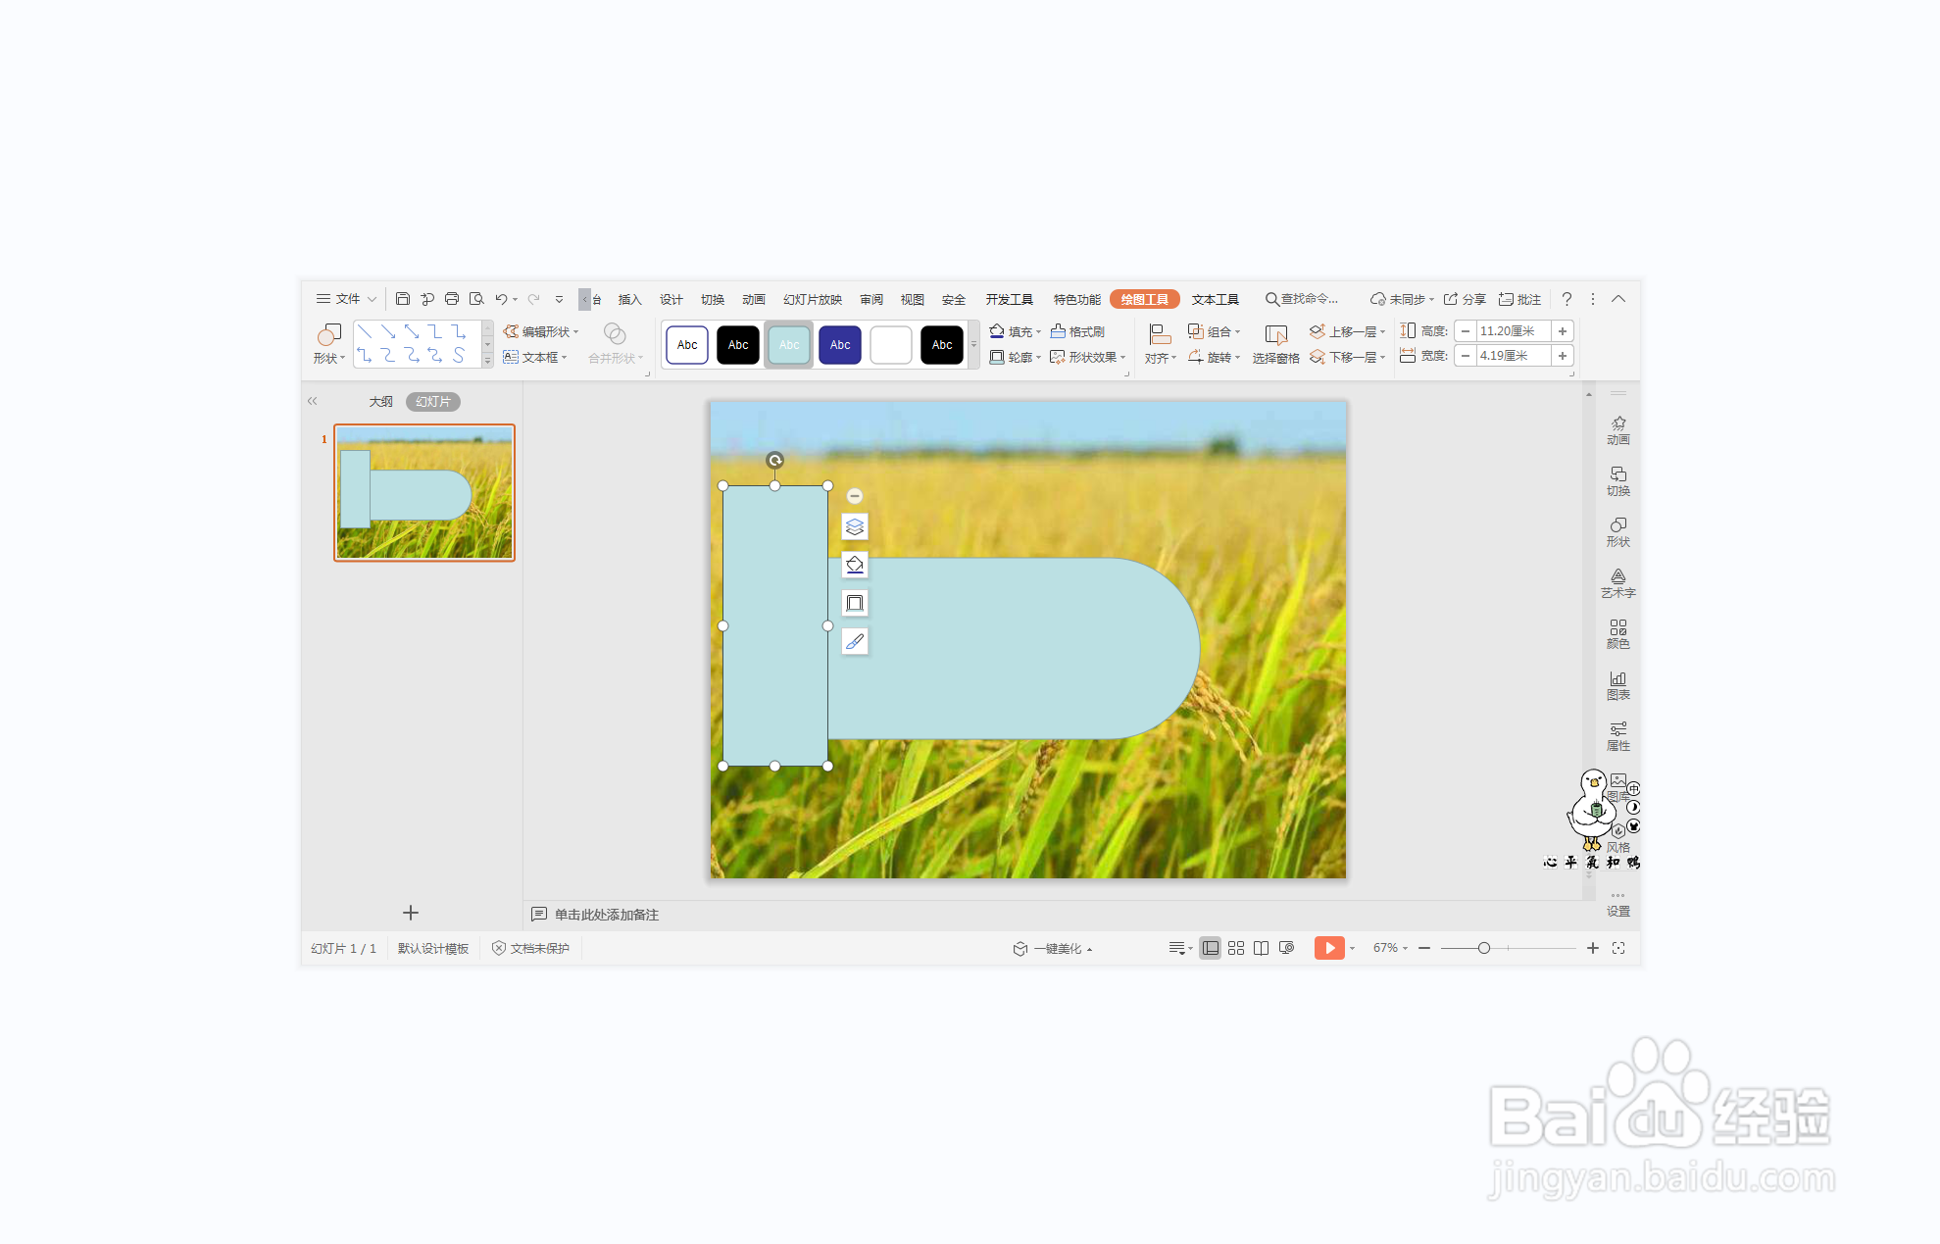Click the save icon in quick toolbar
Image resolution: width=1940 pixels, height=1244 pixels.
403,299
